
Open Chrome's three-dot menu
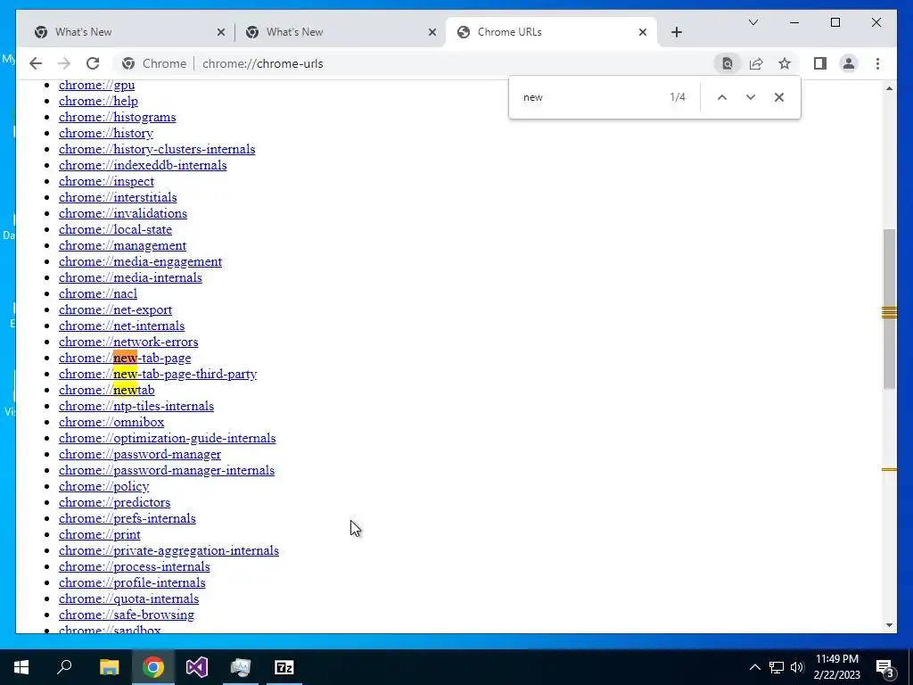coord(877,63)
